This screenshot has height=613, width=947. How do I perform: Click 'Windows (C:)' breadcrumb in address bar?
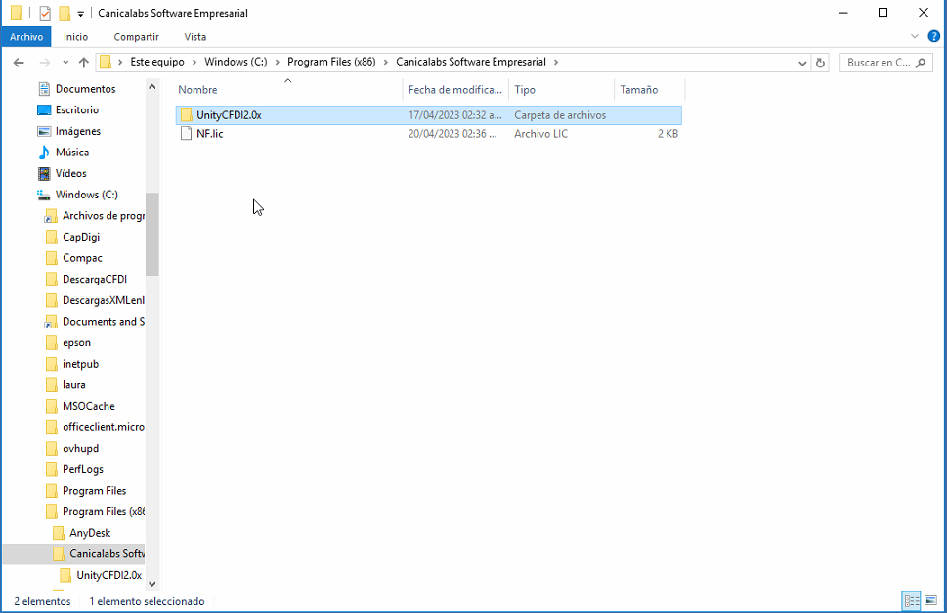pyautogui.click(x=236, y=62)
